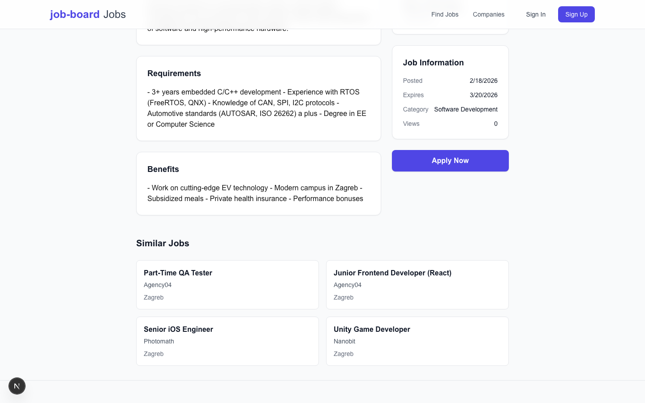Click the Similar Jobs heading
Image resolution: width=645 pixels, height=403 pixels.
click(163, 243)
